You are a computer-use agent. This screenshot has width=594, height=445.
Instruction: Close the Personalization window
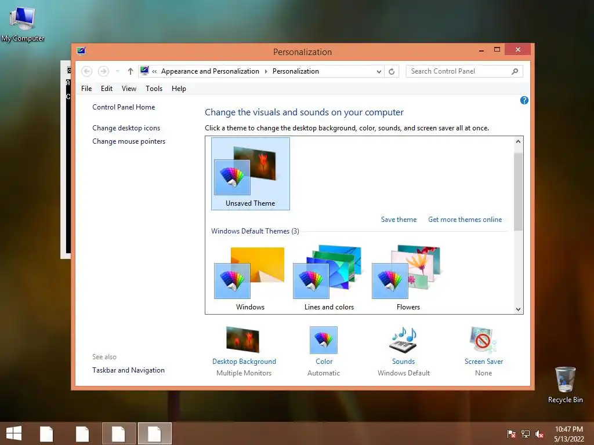tap(518, 50)
